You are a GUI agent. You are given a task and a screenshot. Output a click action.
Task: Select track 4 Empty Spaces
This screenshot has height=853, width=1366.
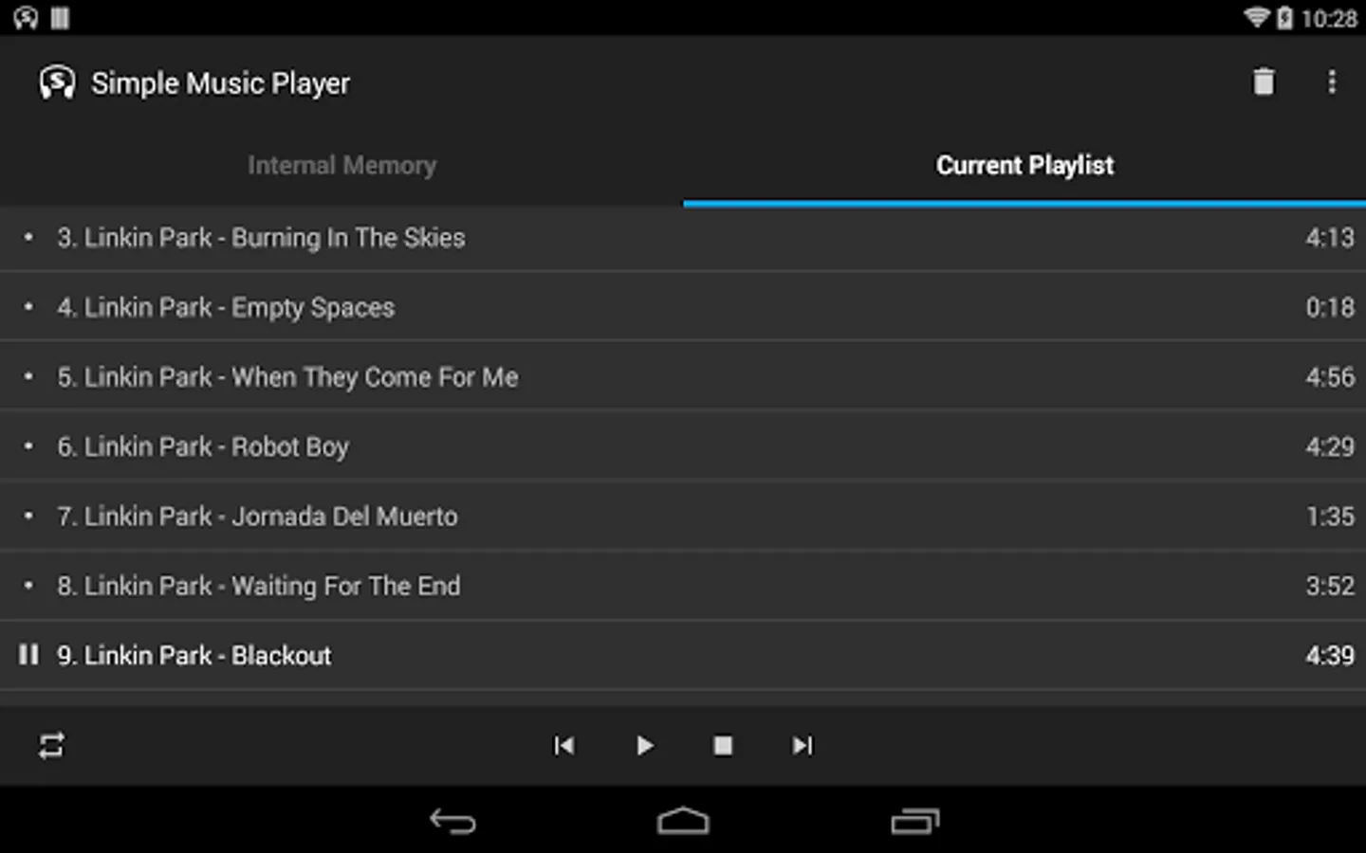click(x=683, y=307)
